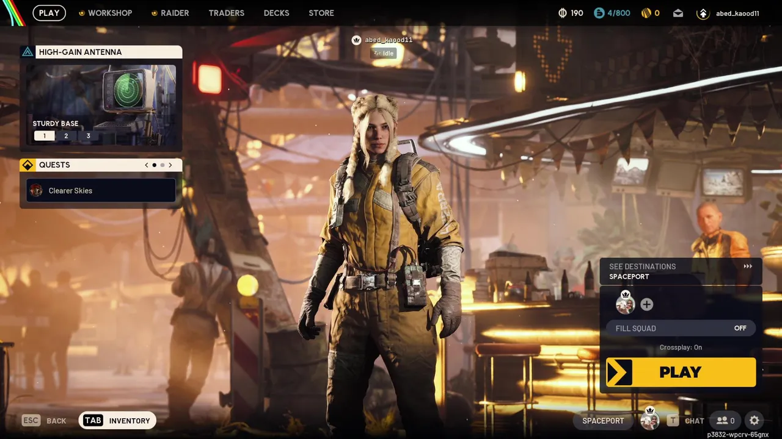Open the settings gear icon
The image size is (782, 439).
point(754,420)
